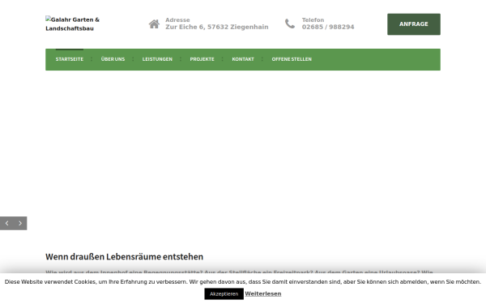The image size is (486, 304).
Task: Click the cookie notice text
Action: click(243, 281)
